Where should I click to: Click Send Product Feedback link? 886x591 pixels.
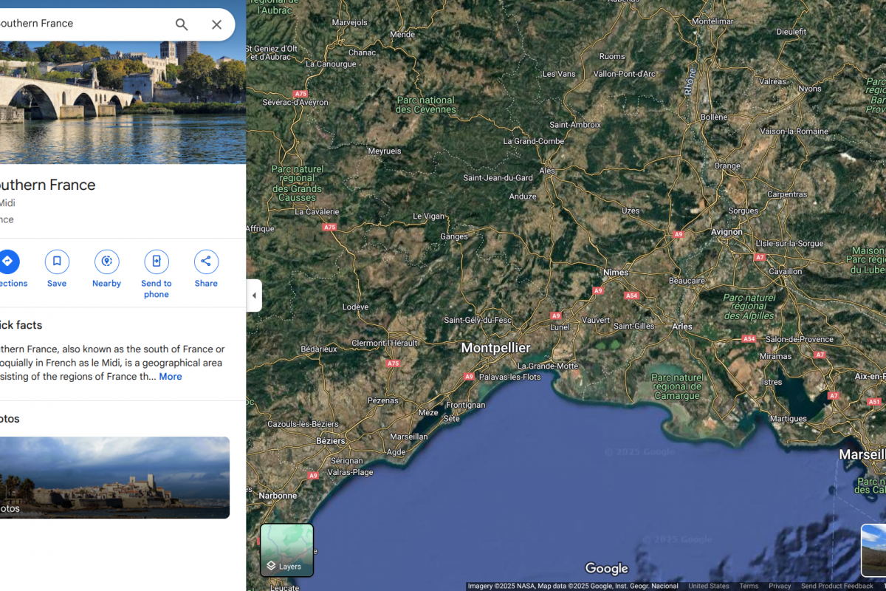coord(837,586)
